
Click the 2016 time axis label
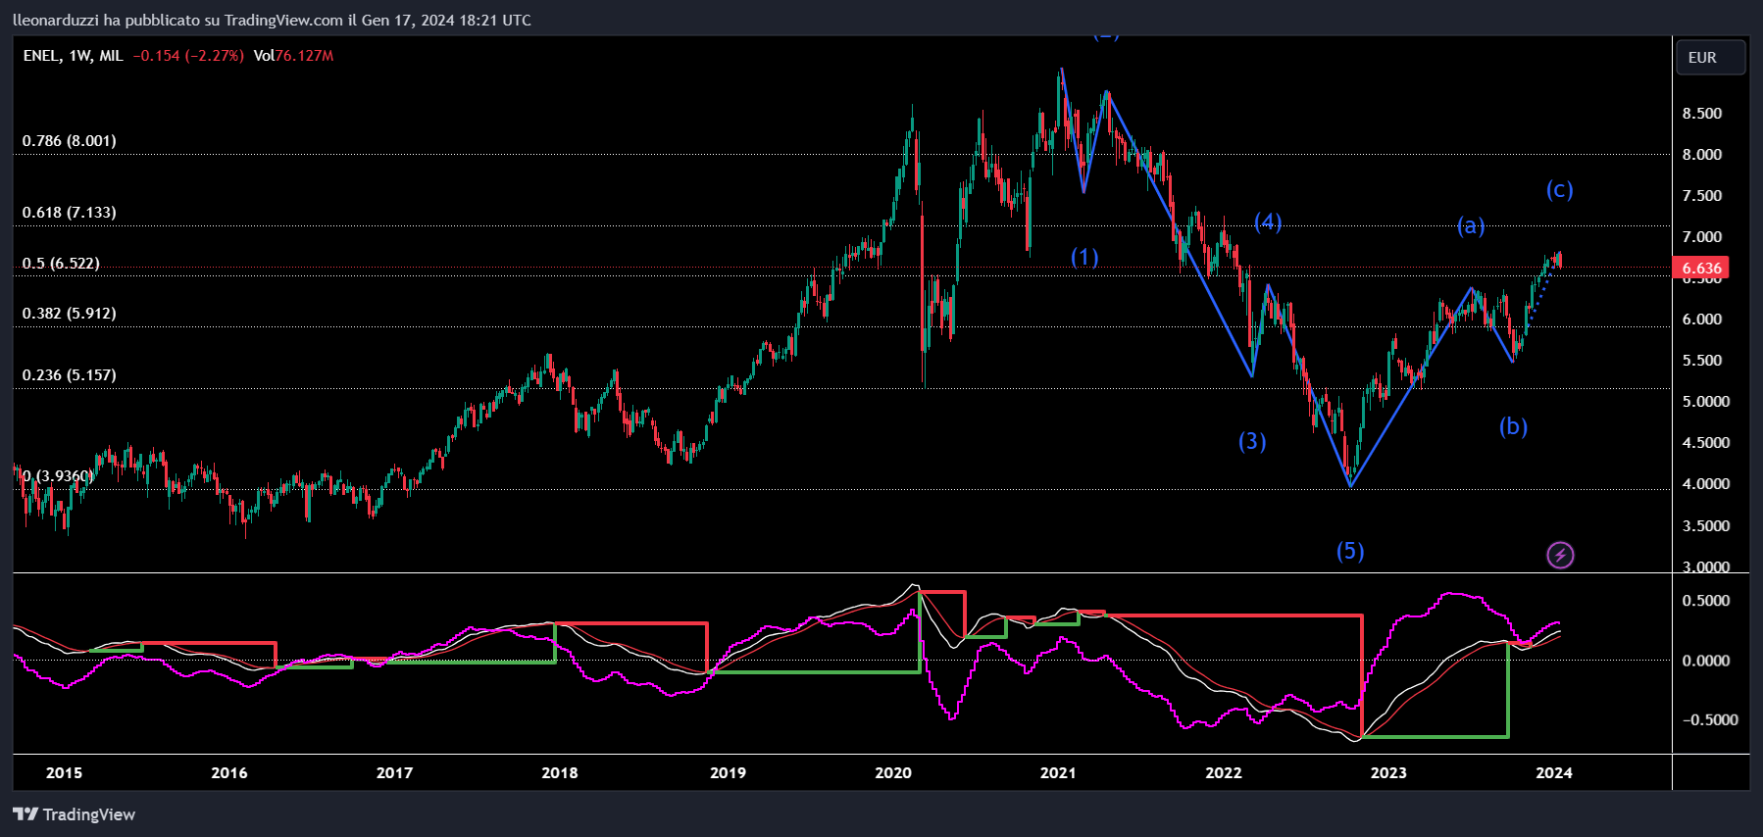pyautogui.click(x=229, y=772)
